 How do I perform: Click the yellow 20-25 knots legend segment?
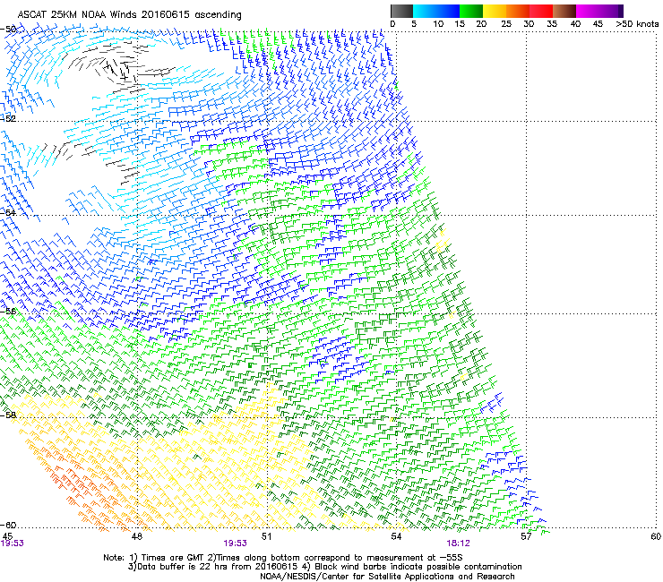(x=495, y=11)
